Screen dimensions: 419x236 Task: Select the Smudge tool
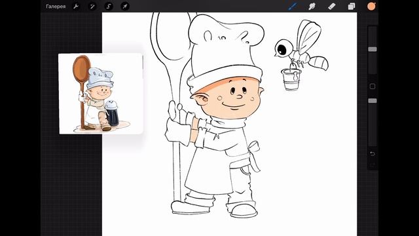tap(312, 6)
